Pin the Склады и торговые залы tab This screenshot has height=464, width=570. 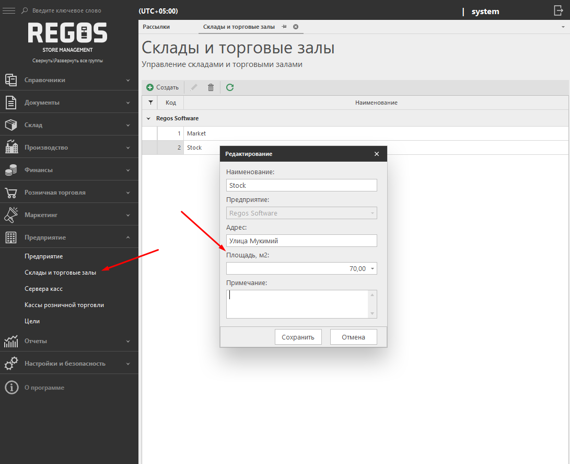(x=284, y=27)
